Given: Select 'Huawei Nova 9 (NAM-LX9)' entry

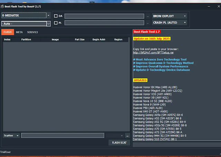Looking at the screenshot, I should 150,105.
